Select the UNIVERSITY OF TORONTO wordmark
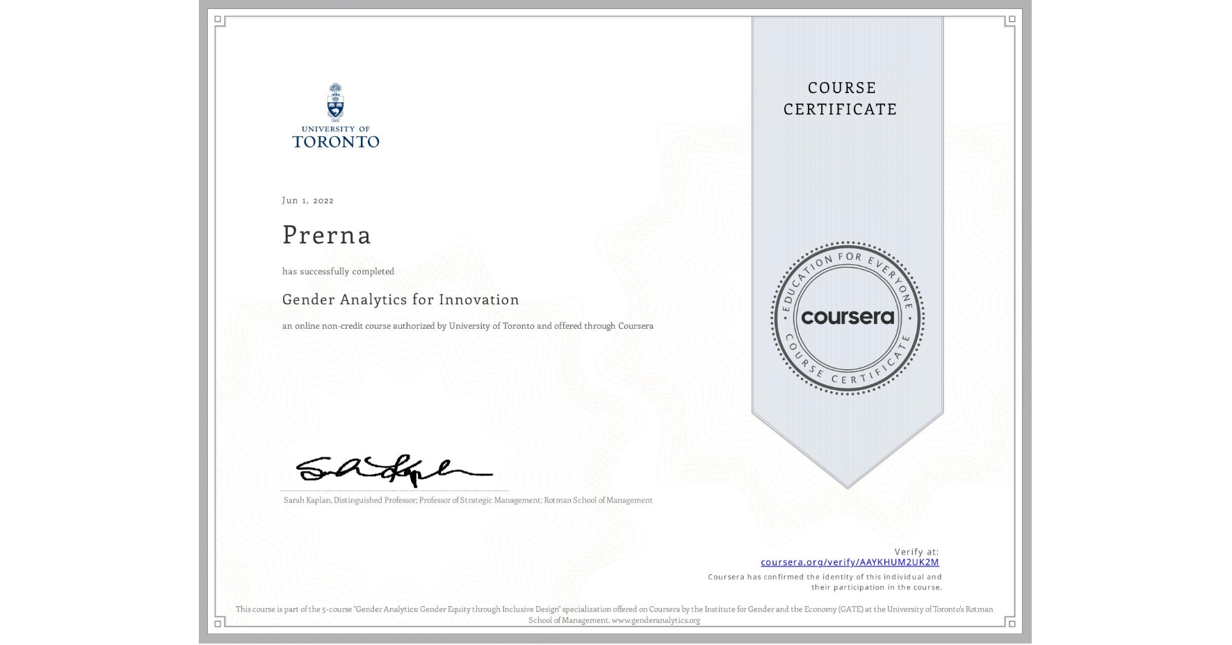This screenshot has height=645, width=1232. click(x=337, y=137)
